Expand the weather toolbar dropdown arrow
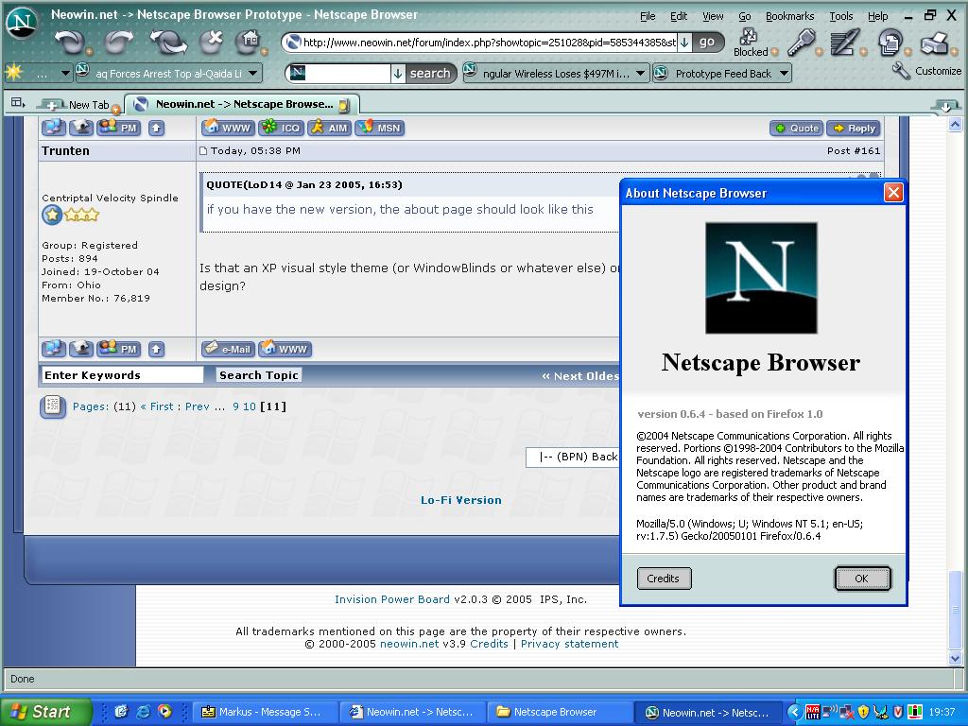 coord(65,74)
